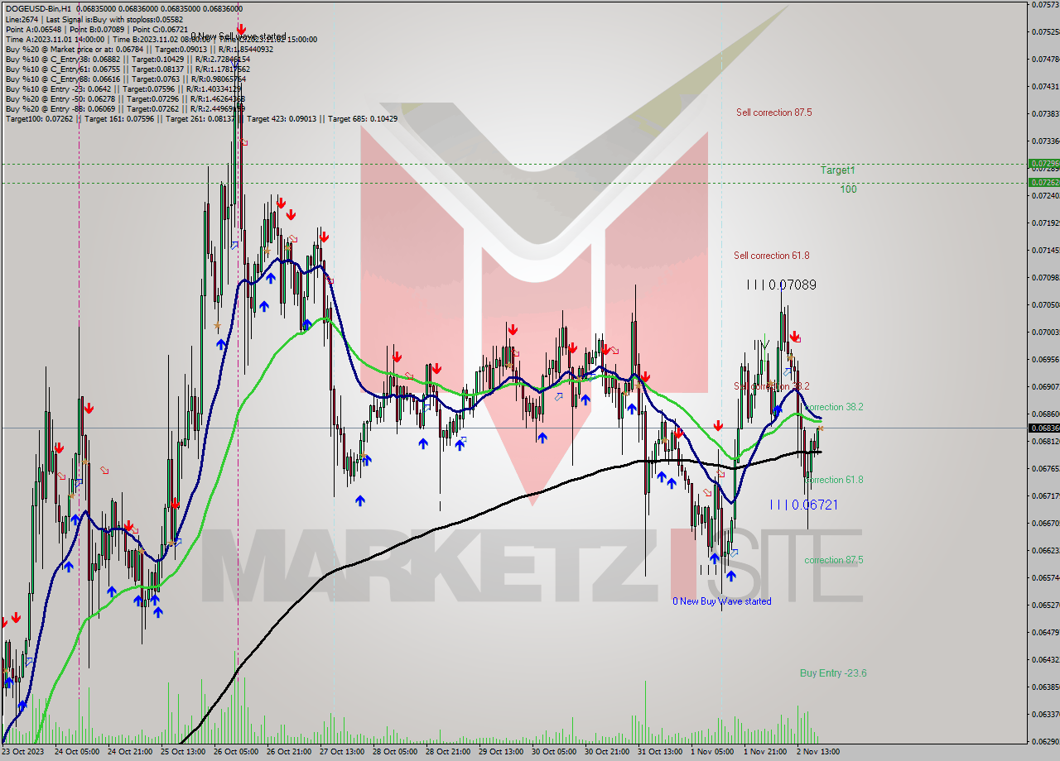
Task: Click the 0.06765 price axis label
Action: click(1045, 468)
